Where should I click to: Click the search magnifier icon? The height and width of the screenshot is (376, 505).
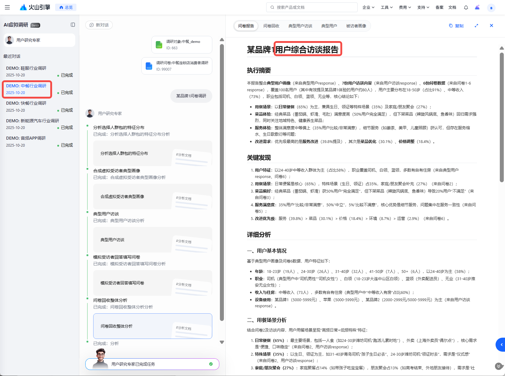(x=272, y=7)
